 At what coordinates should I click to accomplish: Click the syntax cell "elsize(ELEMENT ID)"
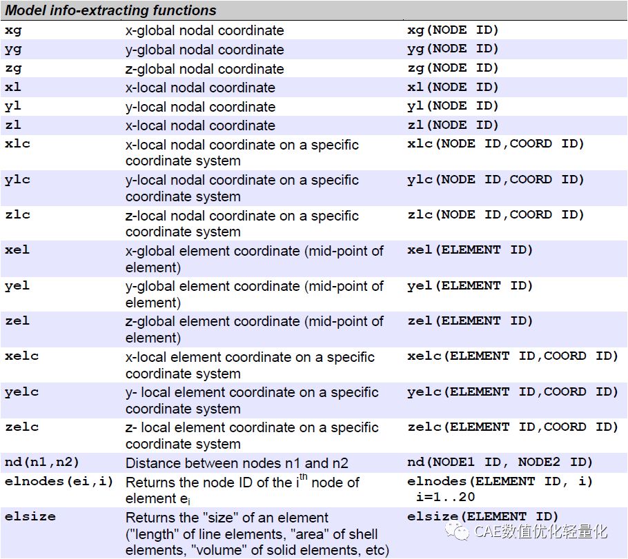point(482,516)
